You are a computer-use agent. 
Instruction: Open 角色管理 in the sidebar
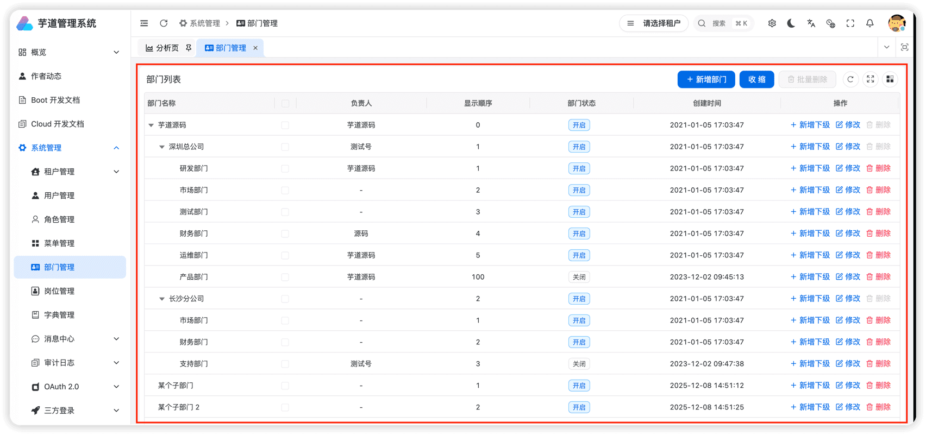tap(70, 219)
